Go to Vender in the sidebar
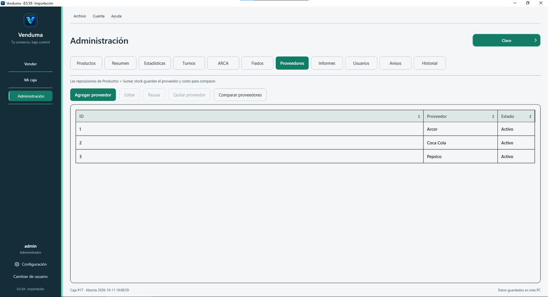548x297 pixels. (30, 64)
